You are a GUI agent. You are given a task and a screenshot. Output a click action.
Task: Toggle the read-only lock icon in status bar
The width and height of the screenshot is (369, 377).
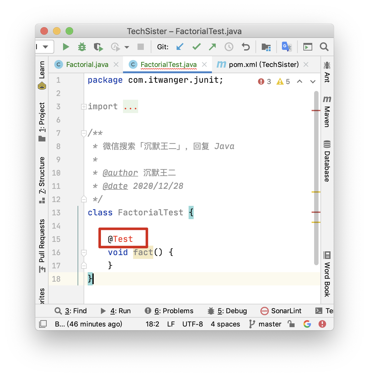pos(291,324)
